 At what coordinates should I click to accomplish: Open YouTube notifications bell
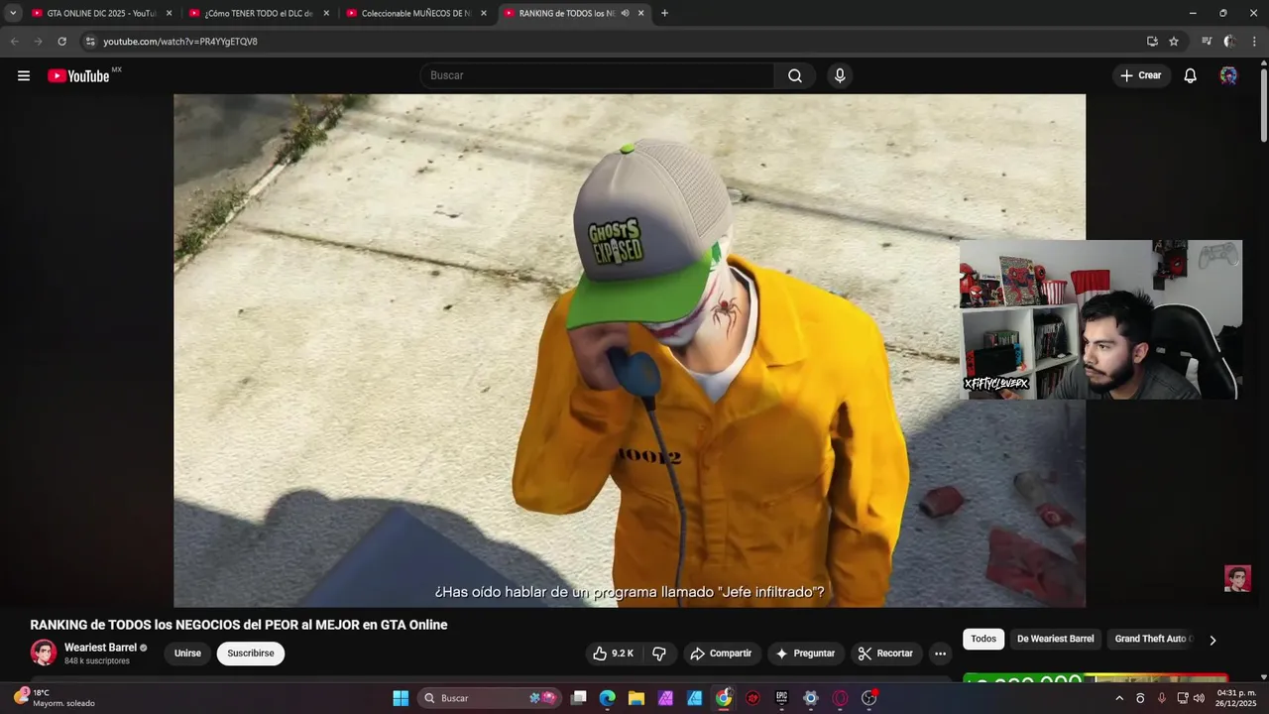[x=1190, y=75]
